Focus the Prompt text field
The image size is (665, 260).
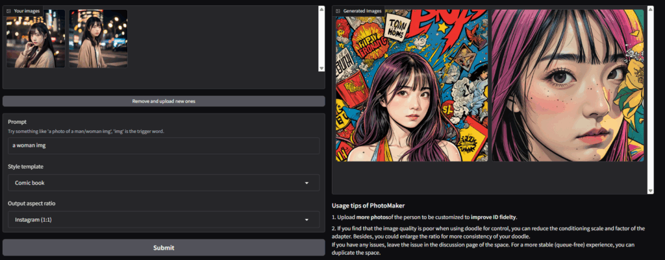coord(164,146)
